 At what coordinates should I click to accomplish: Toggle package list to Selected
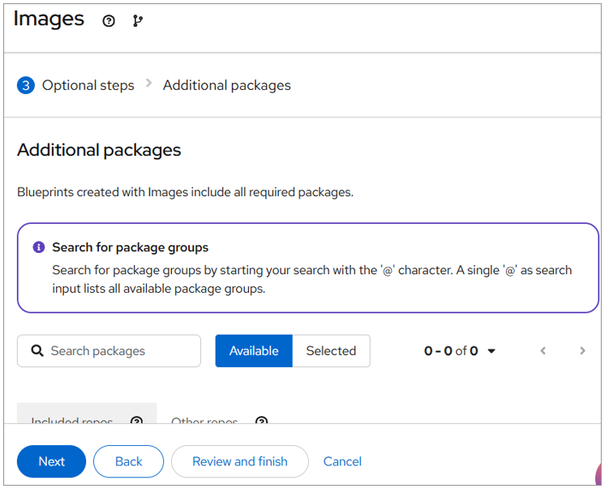tap(331, 351)
